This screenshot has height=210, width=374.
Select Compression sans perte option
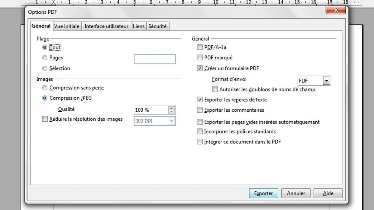[45, 88]
